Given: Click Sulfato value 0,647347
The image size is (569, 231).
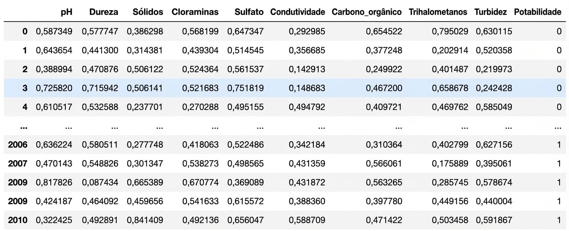Looking at the screenshot, I should (245, 31).
